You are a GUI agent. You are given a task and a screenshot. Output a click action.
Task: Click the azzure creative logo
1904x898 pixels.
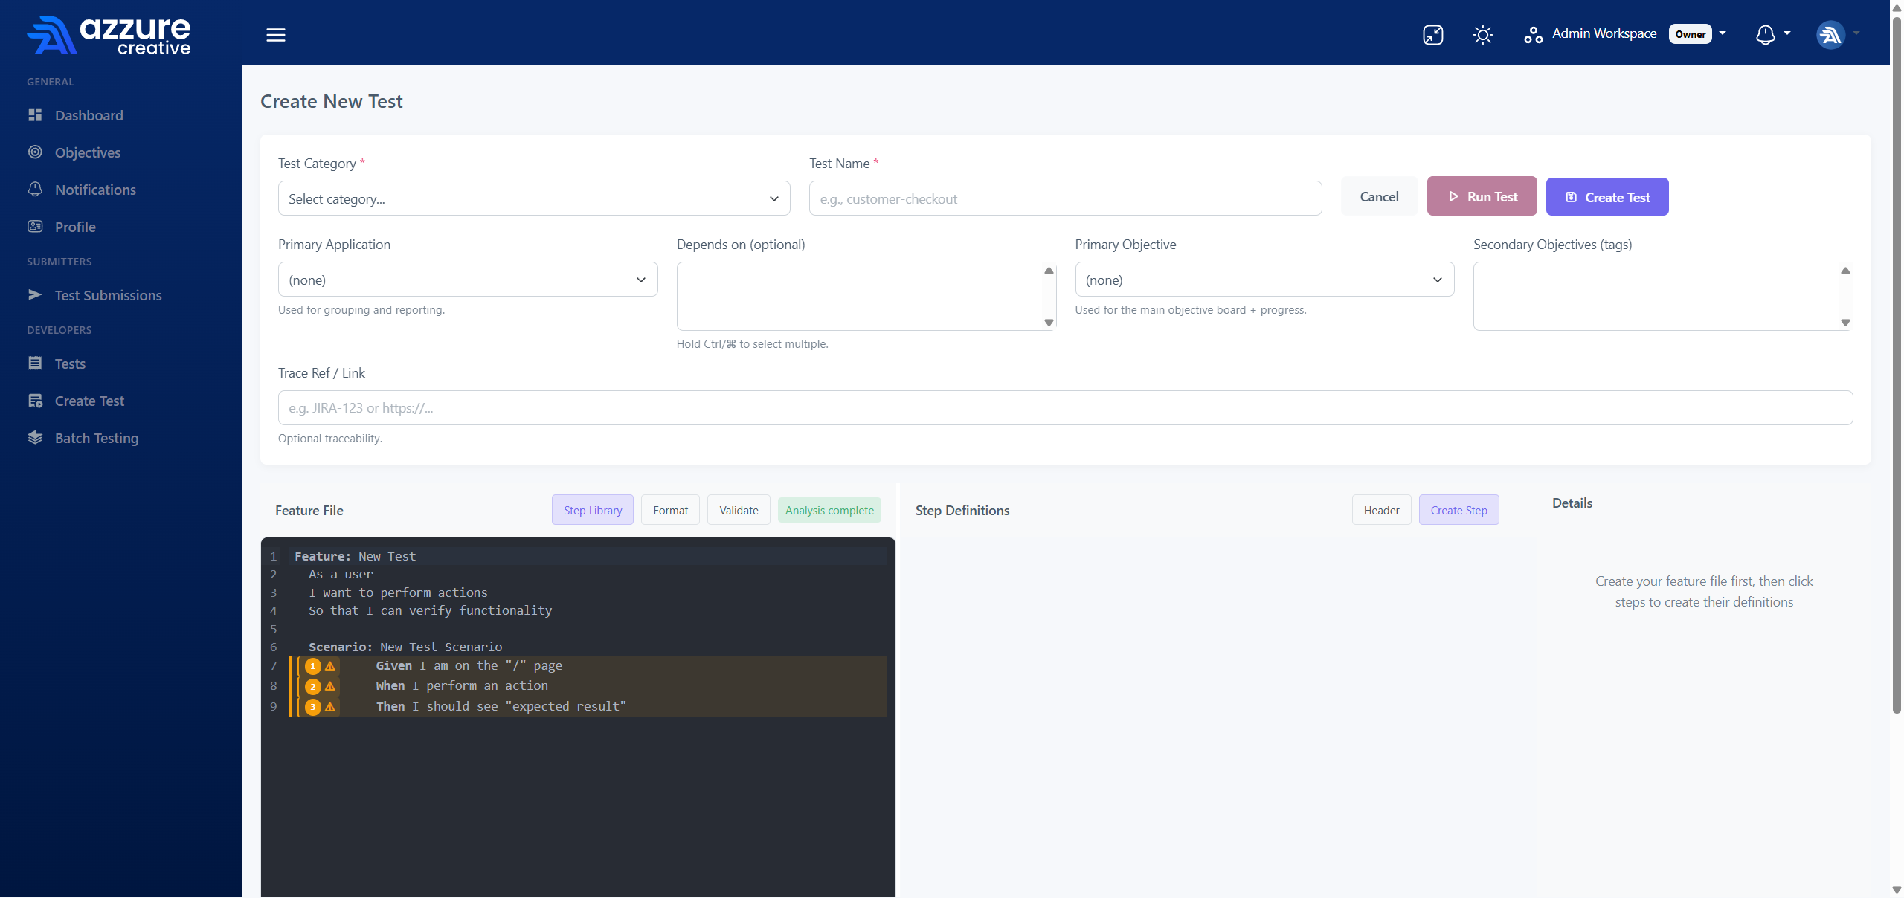click(x=109, y=34)
